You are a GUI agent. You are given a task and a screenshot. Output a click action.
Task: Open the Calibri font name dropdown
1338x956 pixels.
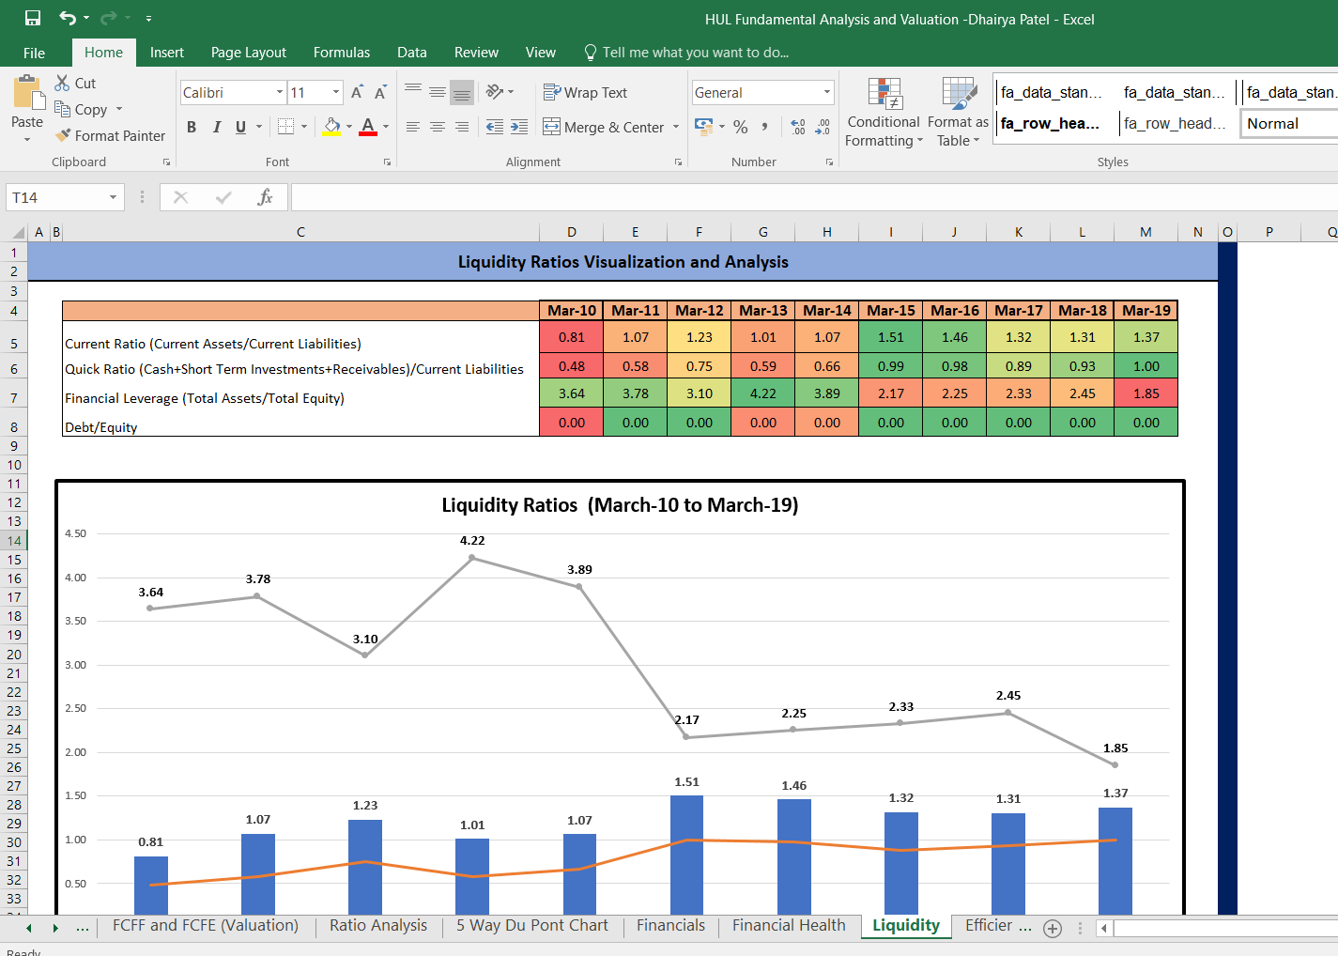pos(280,92)
